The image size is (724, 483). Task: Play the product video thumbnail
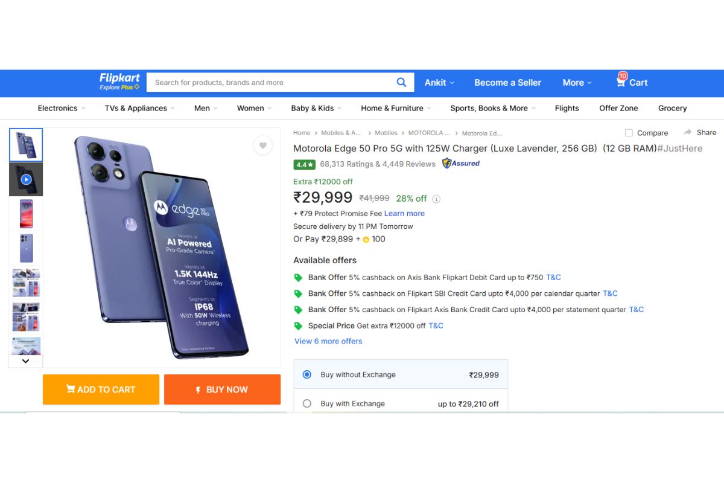[x=25, y=179]
